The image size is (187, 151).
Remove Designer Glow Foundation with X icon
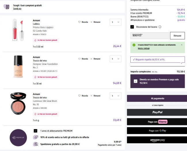click(x=91, y=59)
